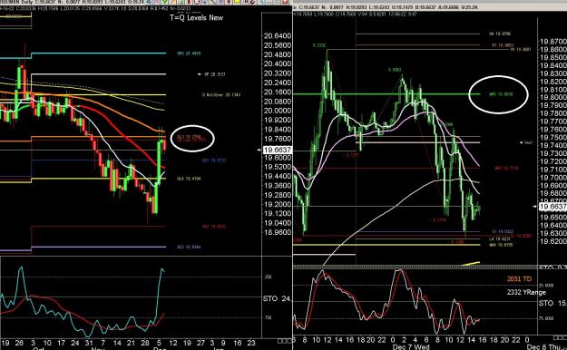Click the 'T=Q Levels New' chart title
The width and height of the screenshot is (567, 350).
[x=196, y=17]
